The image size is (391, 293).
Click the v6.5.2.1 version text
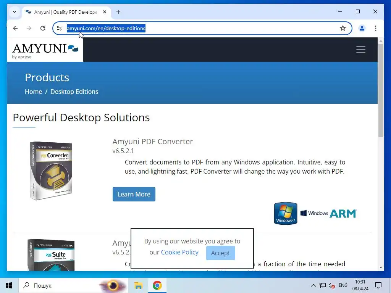tap(123, 151)
